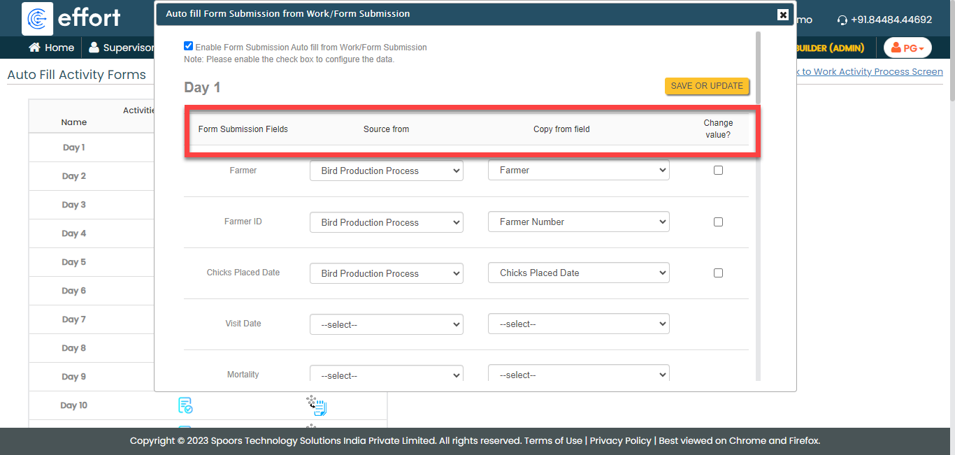Tick Change value checkbox for Farmer ID
955x455 pixels.
(x=718, y=222)
